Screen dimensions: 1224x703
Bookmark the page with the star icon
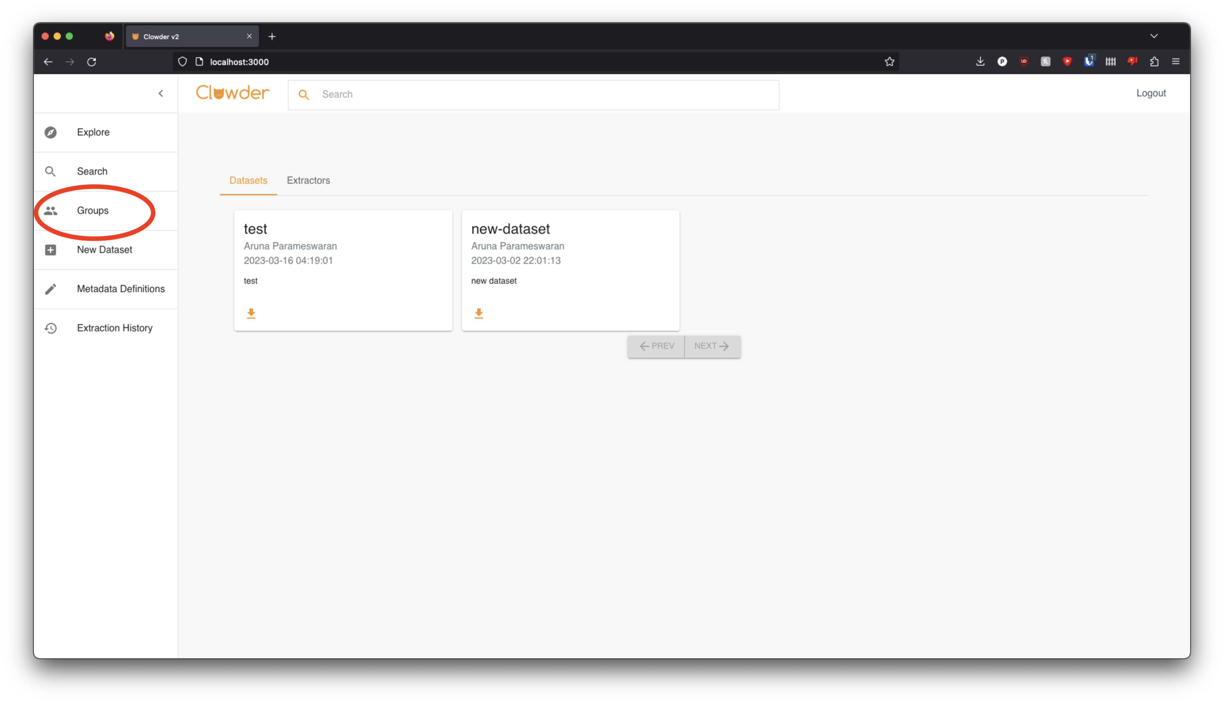click(x=889, y=62)
